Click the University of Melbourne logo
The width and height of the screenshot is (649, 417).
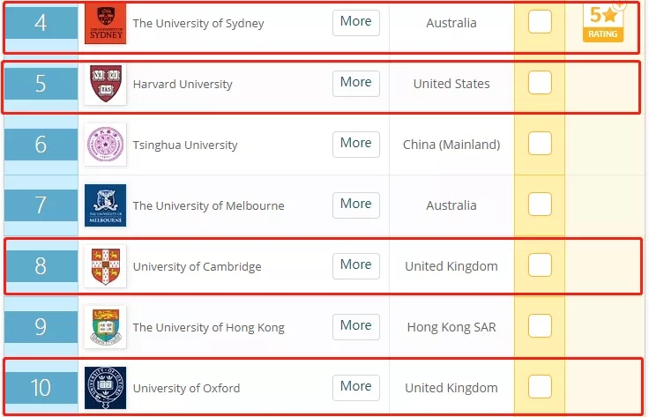(x=105, y=205)
